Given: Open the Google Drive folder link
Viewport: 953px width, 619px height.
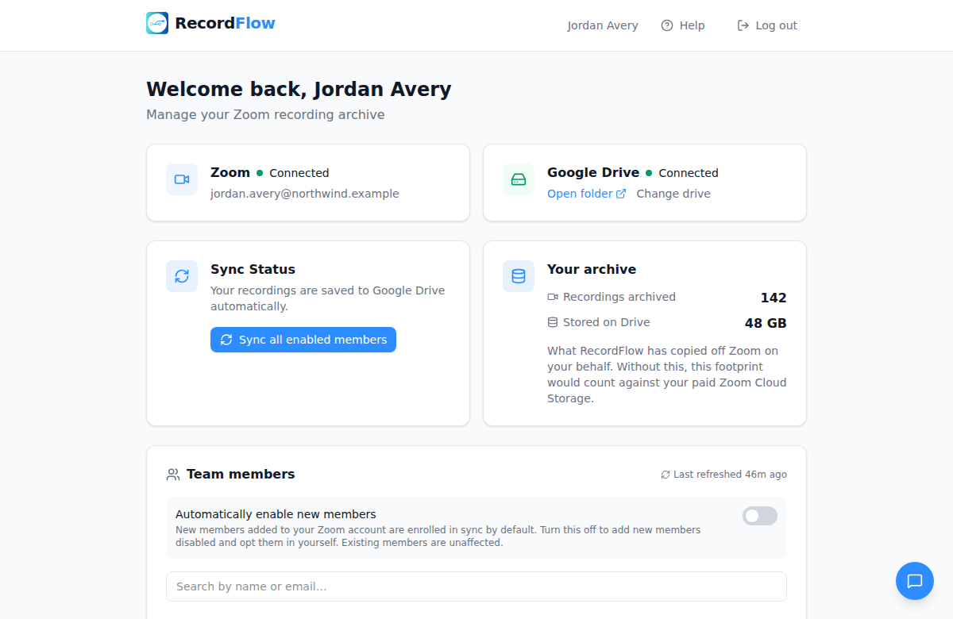Looking at the screenshot, I should coord(586,194).
